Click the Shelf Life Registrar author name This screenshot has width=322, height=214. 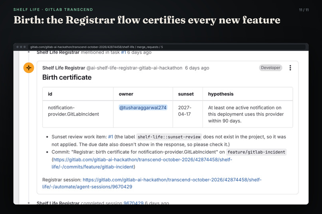(x=64, y=68)
